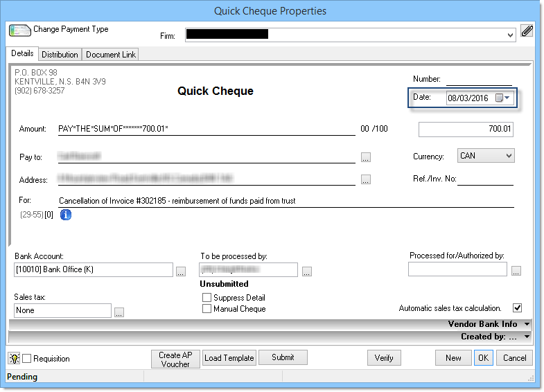Switch to the Details tab
Viewport: 544px width, 392px height.
click(x=22, y=53)
